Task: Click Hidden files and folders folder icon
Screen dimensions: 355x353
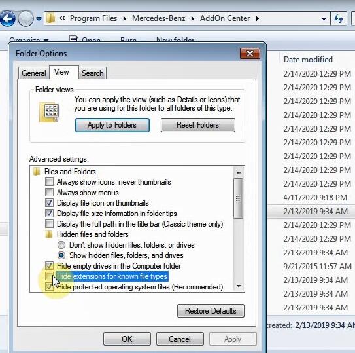Action: click(x=48, y=234)
